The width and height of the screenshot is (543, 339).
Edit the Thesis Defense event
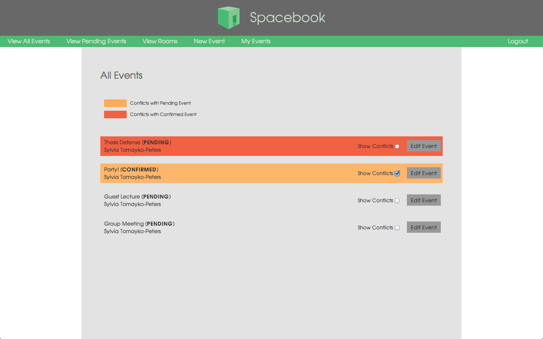point(423,146)
